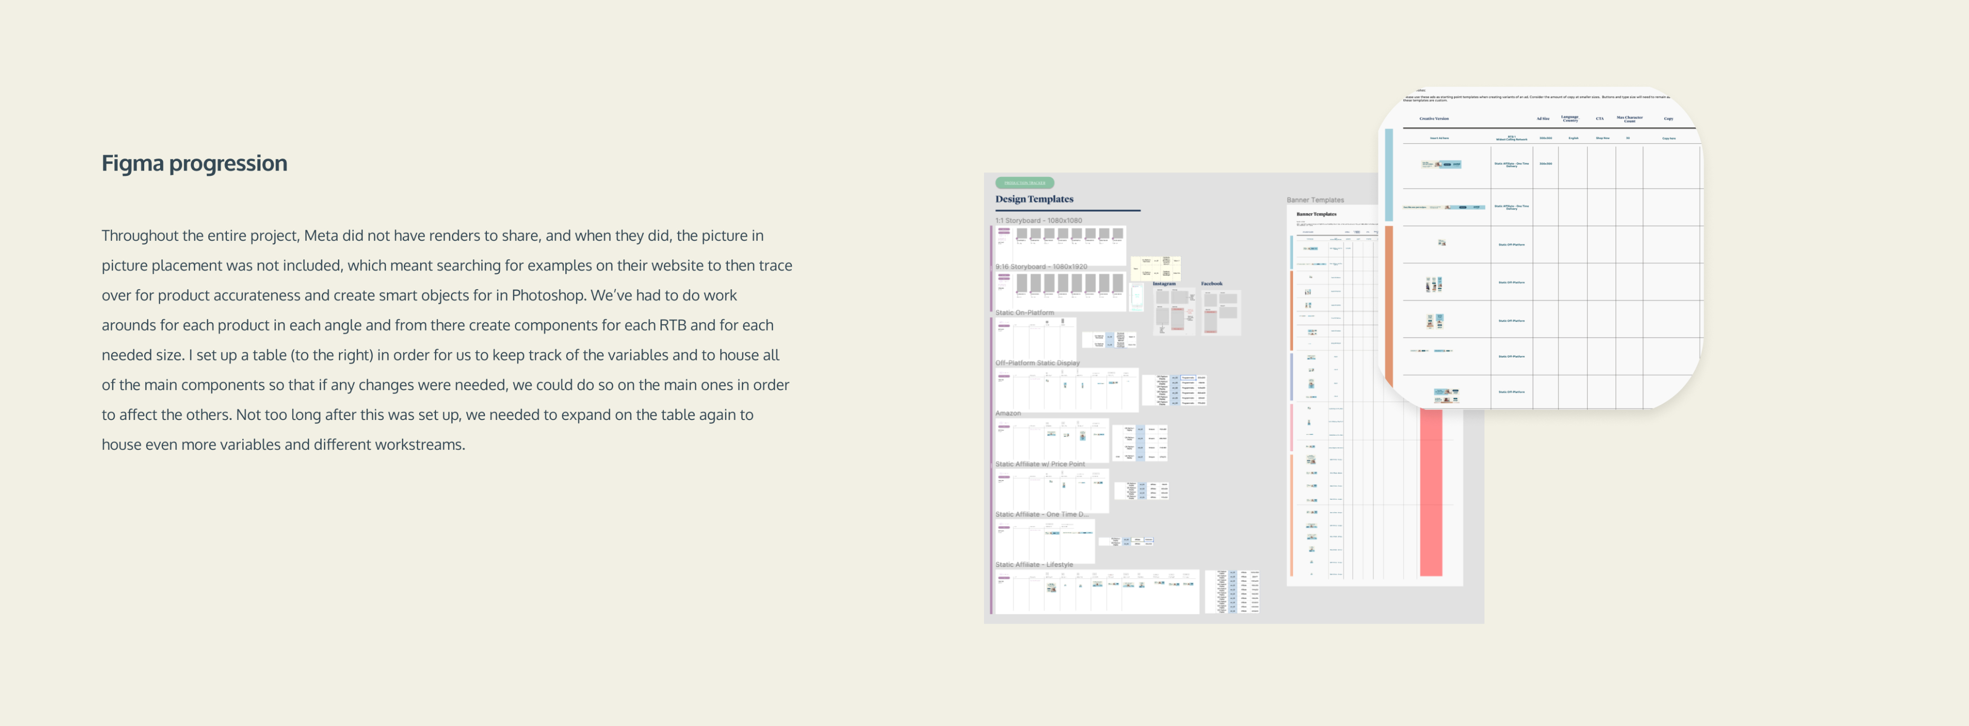1969x726 pixels.
Task: Select the 1:1 Storyboard - 1080x1080 frame label
Action: [1038, 220]
